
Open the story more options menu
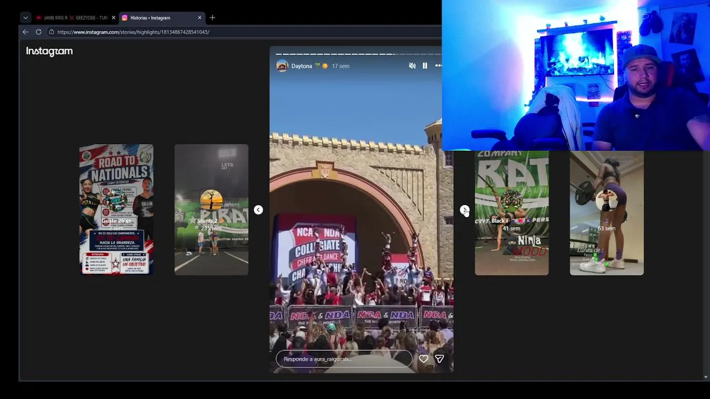438,66
